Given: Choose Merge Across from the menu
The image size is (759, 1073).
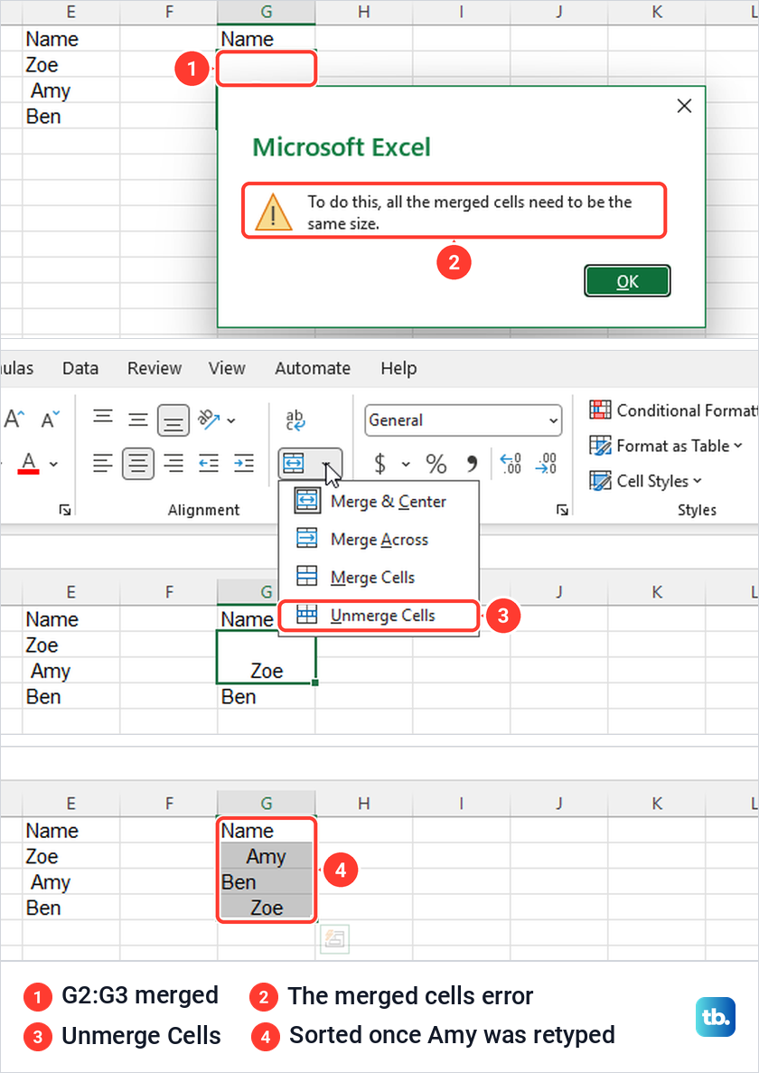Looking at the screenshot, I should point(379,540).
